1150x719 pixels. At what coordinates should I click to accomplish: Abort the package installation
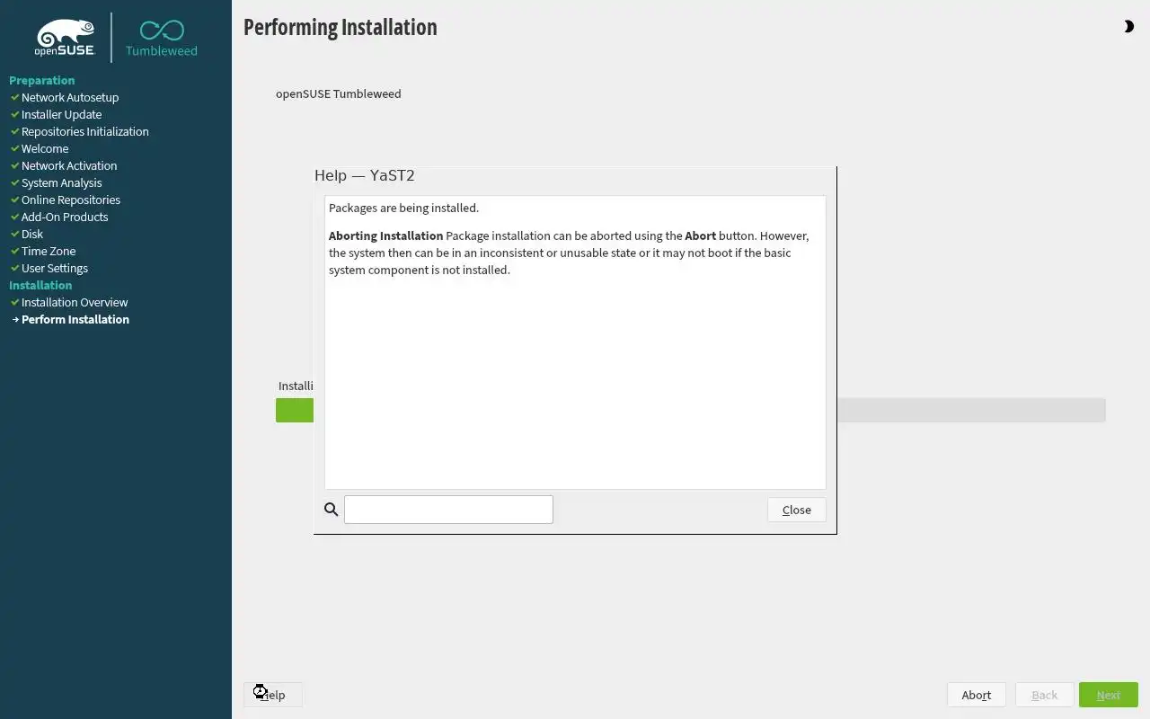976,695
